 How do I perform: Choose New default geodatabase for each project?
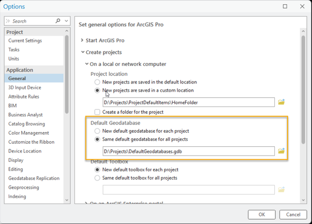point(97,131)
